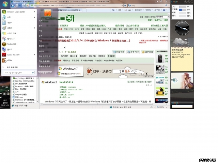Click the GPS category link
Viewport: 218px width, 163px height.
click(x=77, y=29)
